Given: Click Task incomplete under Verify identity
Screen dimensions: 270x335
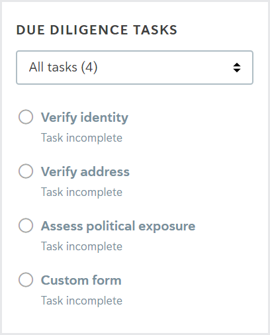Looking at the screenshot, I should click(81, 138).
